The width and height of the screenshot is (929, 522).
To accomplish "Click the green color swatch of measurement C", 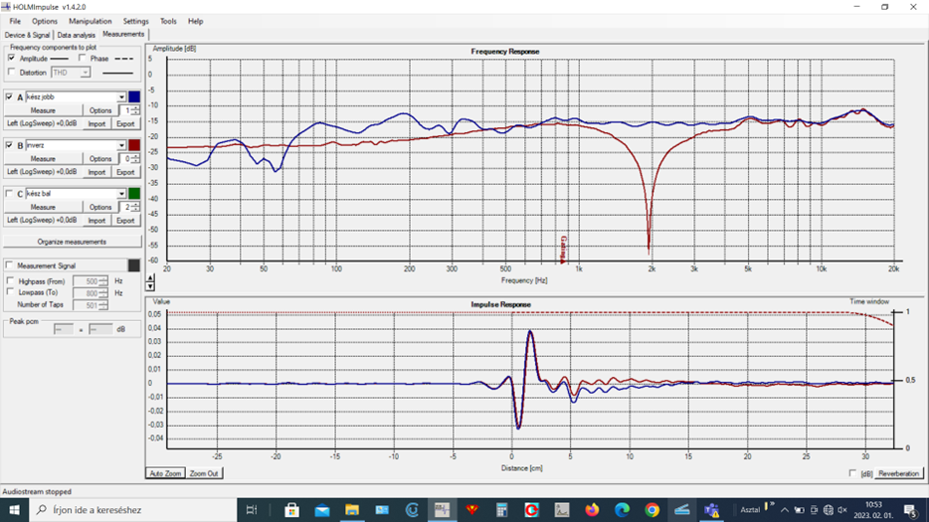I will pos(134,194).
